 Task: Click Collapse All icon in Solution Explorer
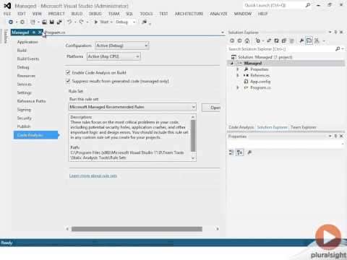(x=284, y=40)
